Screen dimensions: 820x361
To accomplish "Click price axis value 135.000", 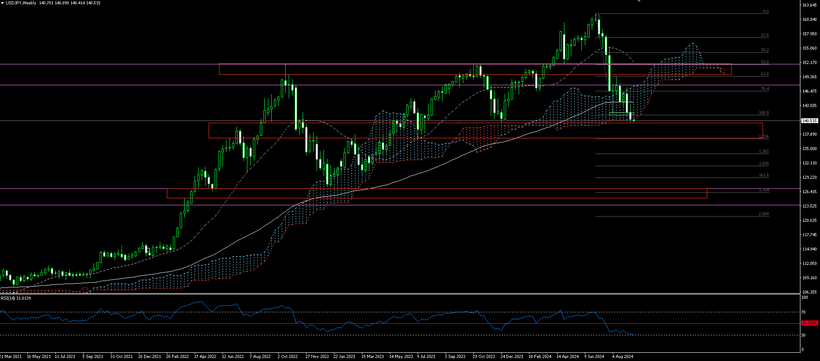I will (x=810, y=149).
